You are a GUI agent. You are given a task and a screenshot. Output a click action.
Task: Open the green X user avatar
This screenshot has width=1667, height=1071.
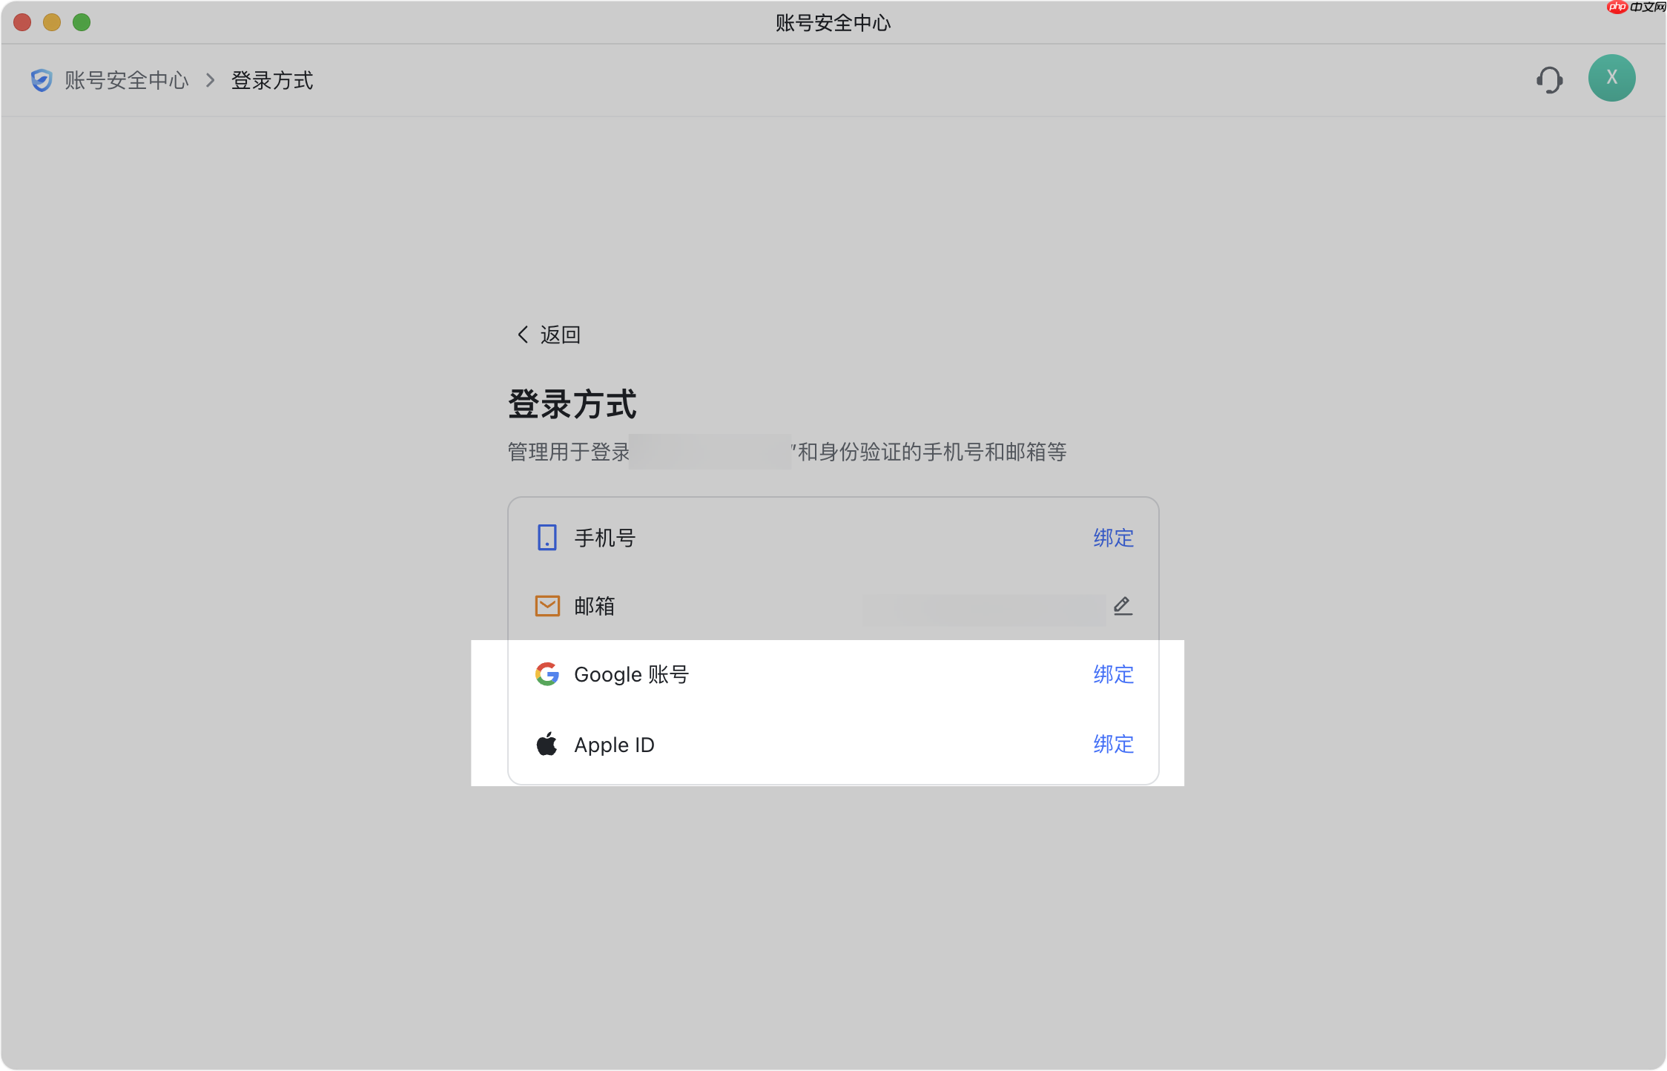coord(1611,78)
